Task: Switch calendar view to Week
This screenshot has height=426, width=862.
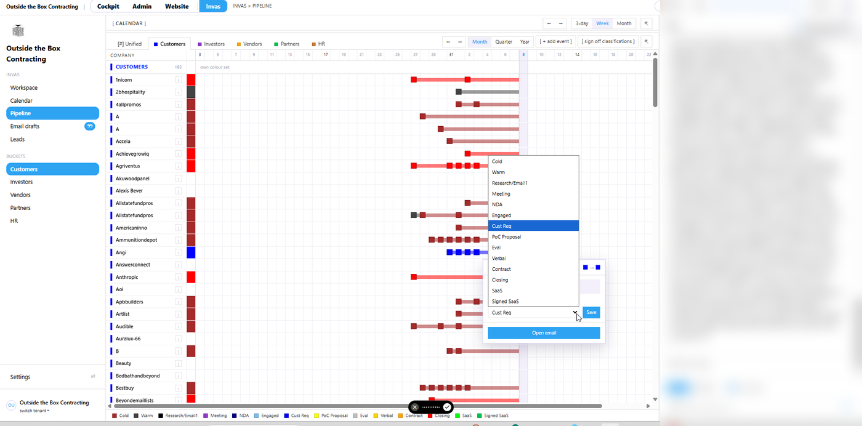Action: point(603,23)
